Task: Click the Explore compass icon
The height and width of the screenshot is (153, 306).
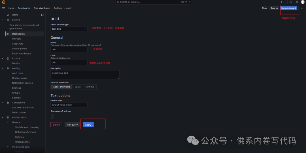Action: coord(8,58)
